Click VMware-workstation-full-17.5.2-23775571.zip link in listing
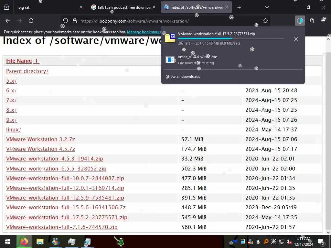Viewport: 331px width, 248px height. (x=67, y=217)
